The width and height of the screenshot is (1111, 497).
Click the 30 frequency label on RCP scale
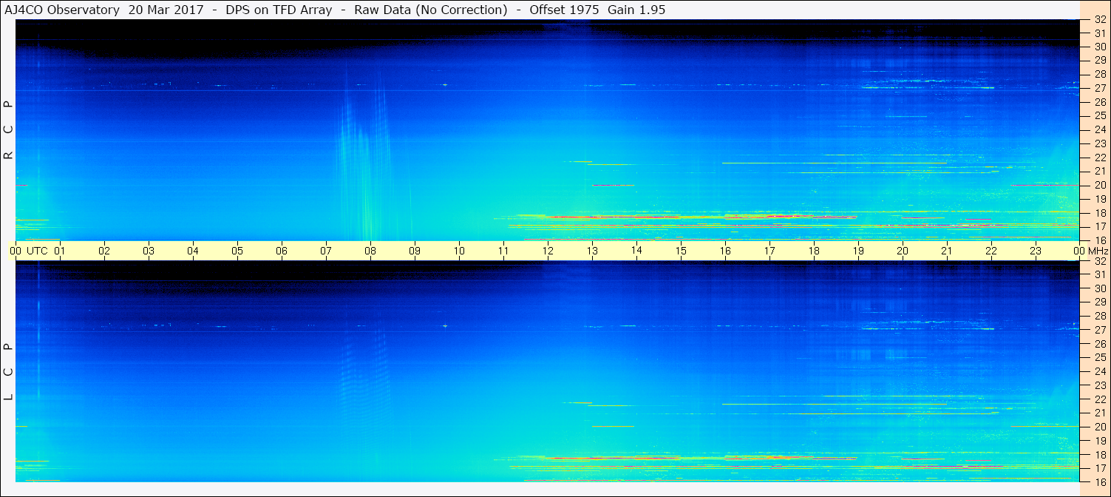coord(1100,47)
